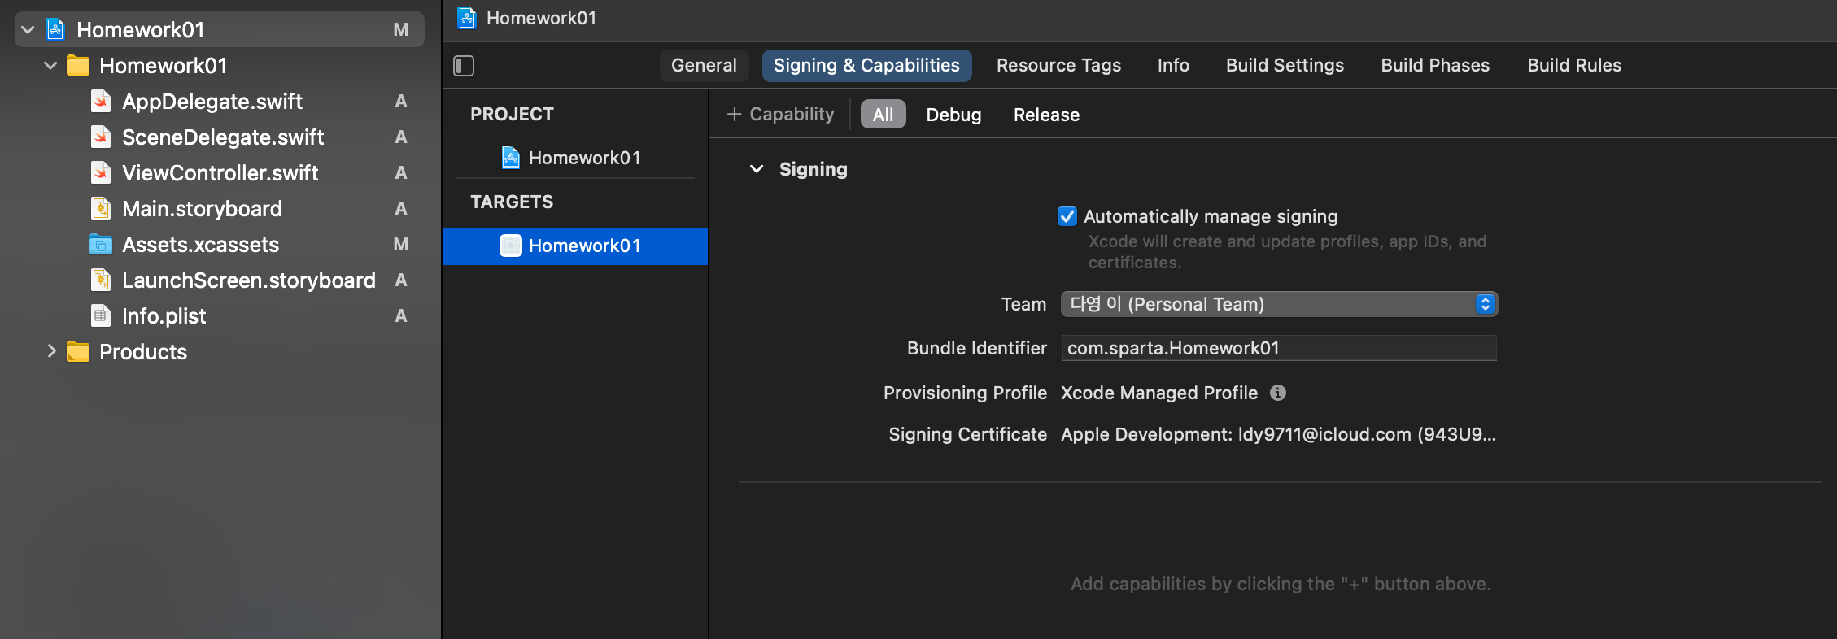Click the project icon in the editor title bar
Screen dimensions: 1837x639
pyautogui.click(x=467, y=18)
